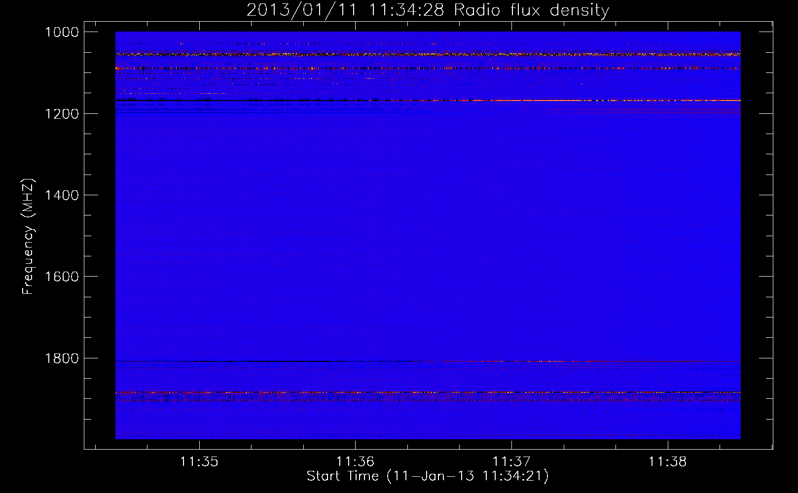Select the 1600 frequency tick label
798x493 pixels.
click(x=62, y=277)
